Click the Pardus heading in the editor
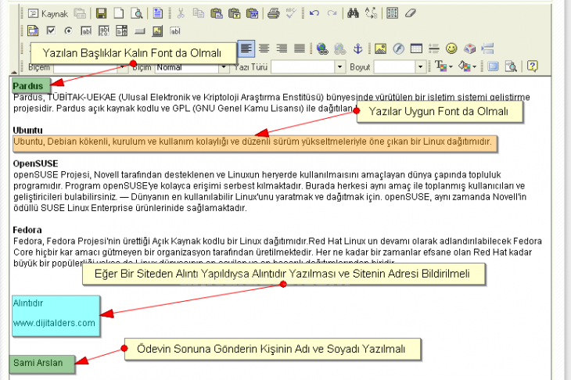571x380 pixels. point(28,86)
